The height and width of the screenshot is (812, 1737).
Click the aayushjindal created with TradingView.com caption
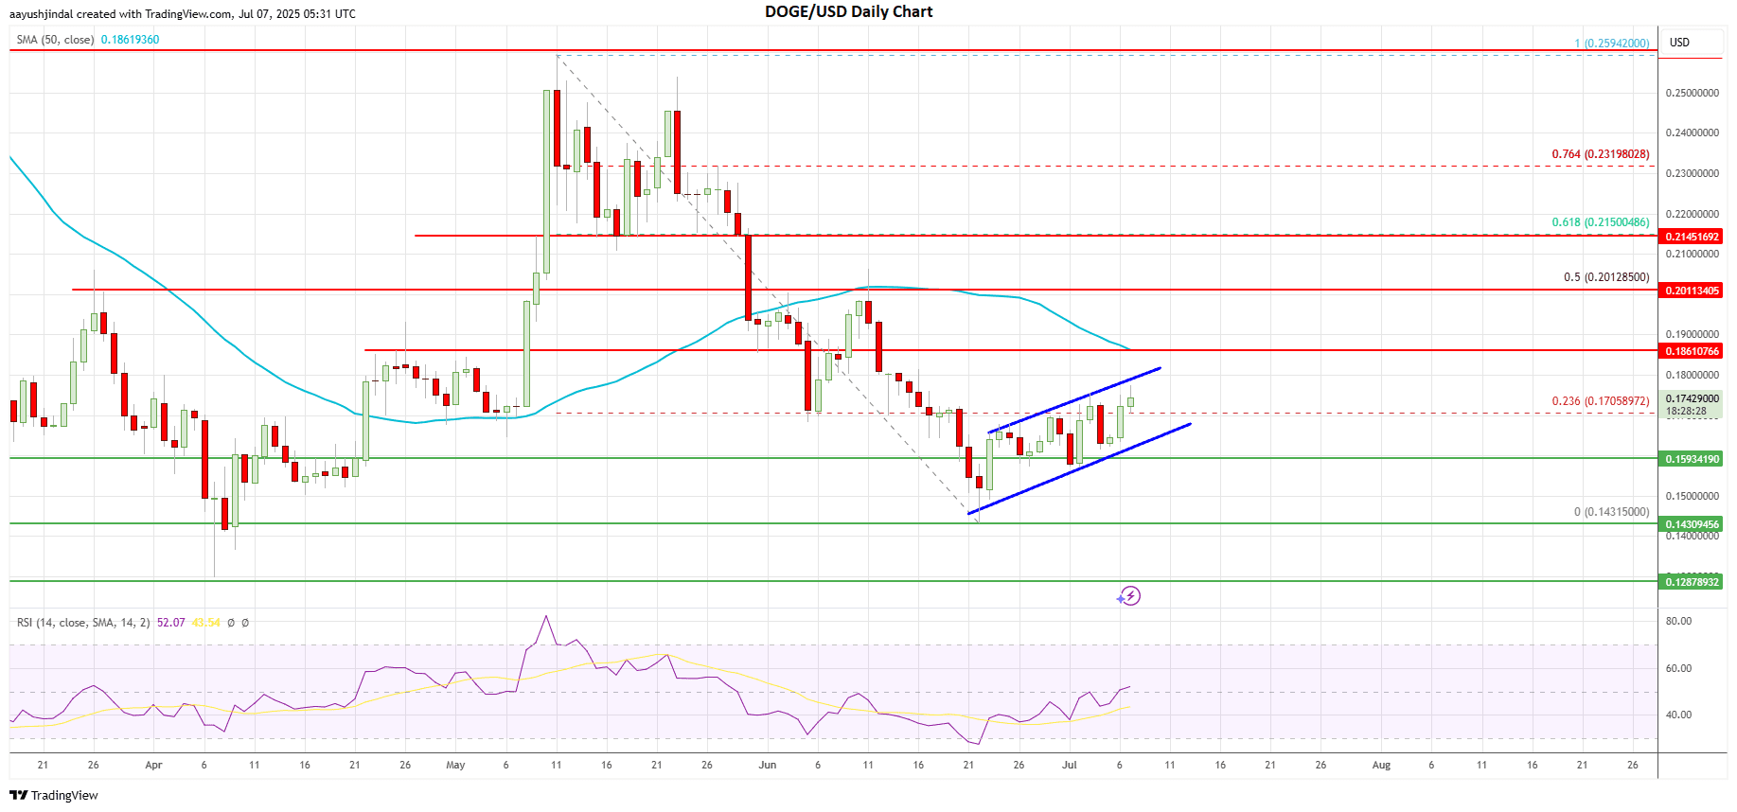pos(183,14)
